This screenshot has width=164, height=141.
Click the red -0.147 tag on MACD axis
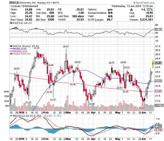pos(158,130)
